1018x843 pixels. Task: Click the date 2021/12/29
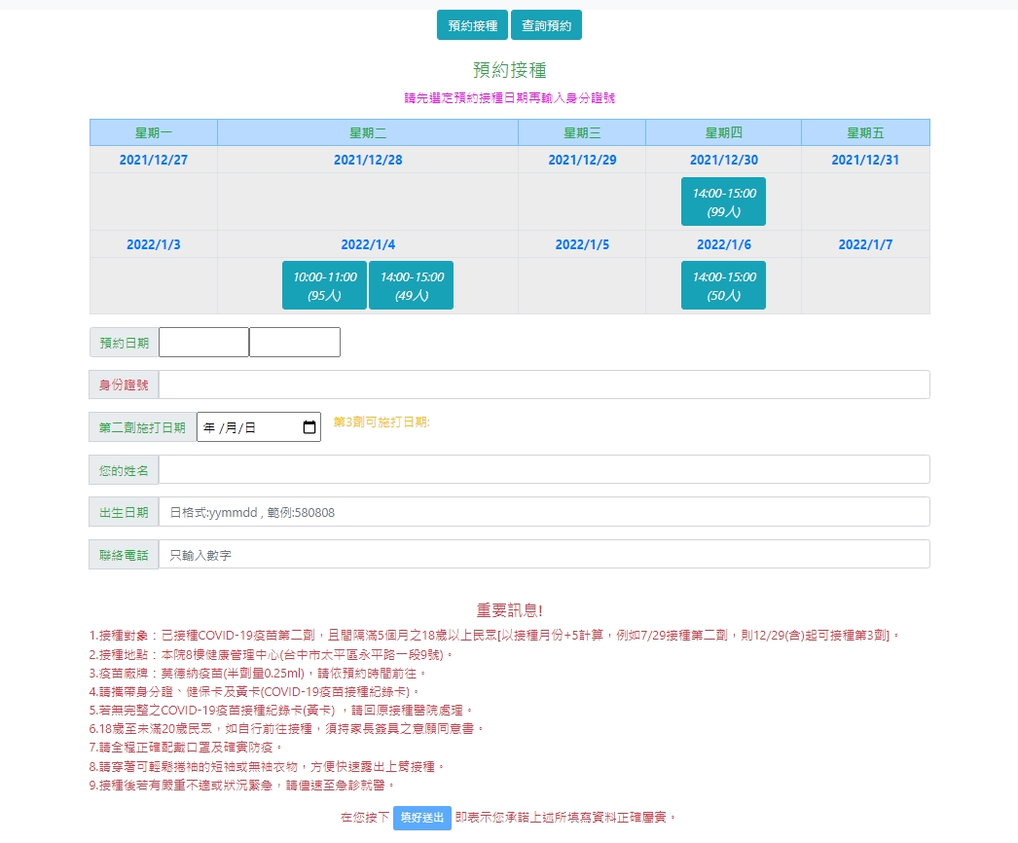coord(582,160)
